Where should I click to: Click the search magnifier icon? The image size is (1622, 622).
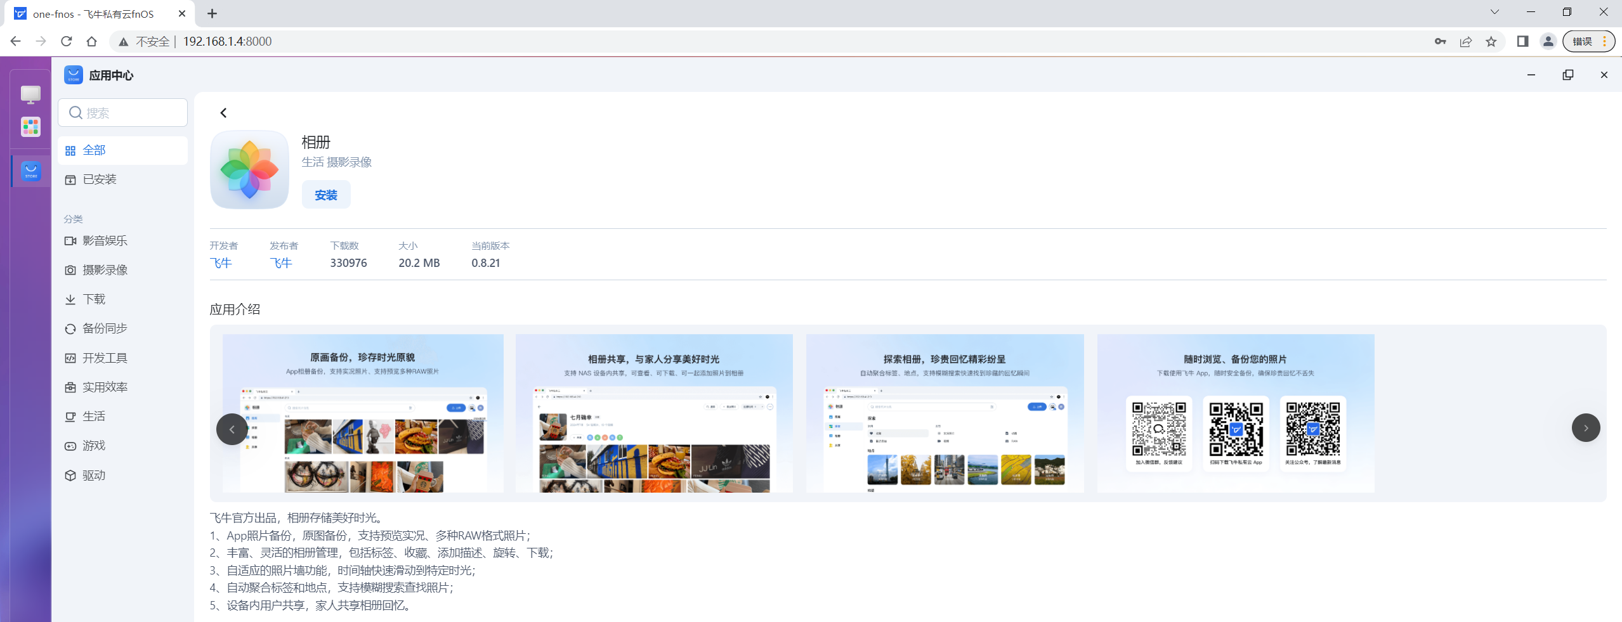[75, 113]
